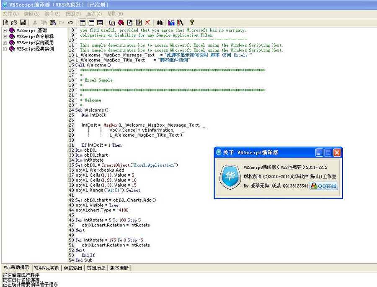Switch to Vbs帮助提示 tab
The image size is (377, 287).
pyautogui.click(x=16, y=268)
